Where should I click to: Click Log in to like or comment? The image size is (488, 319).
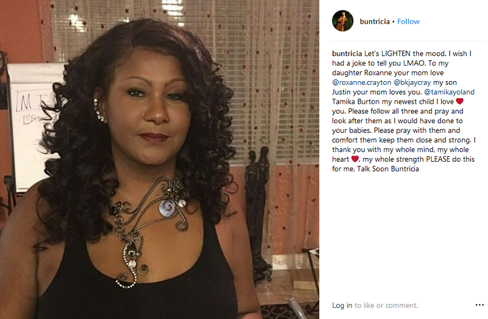point(342,306)
